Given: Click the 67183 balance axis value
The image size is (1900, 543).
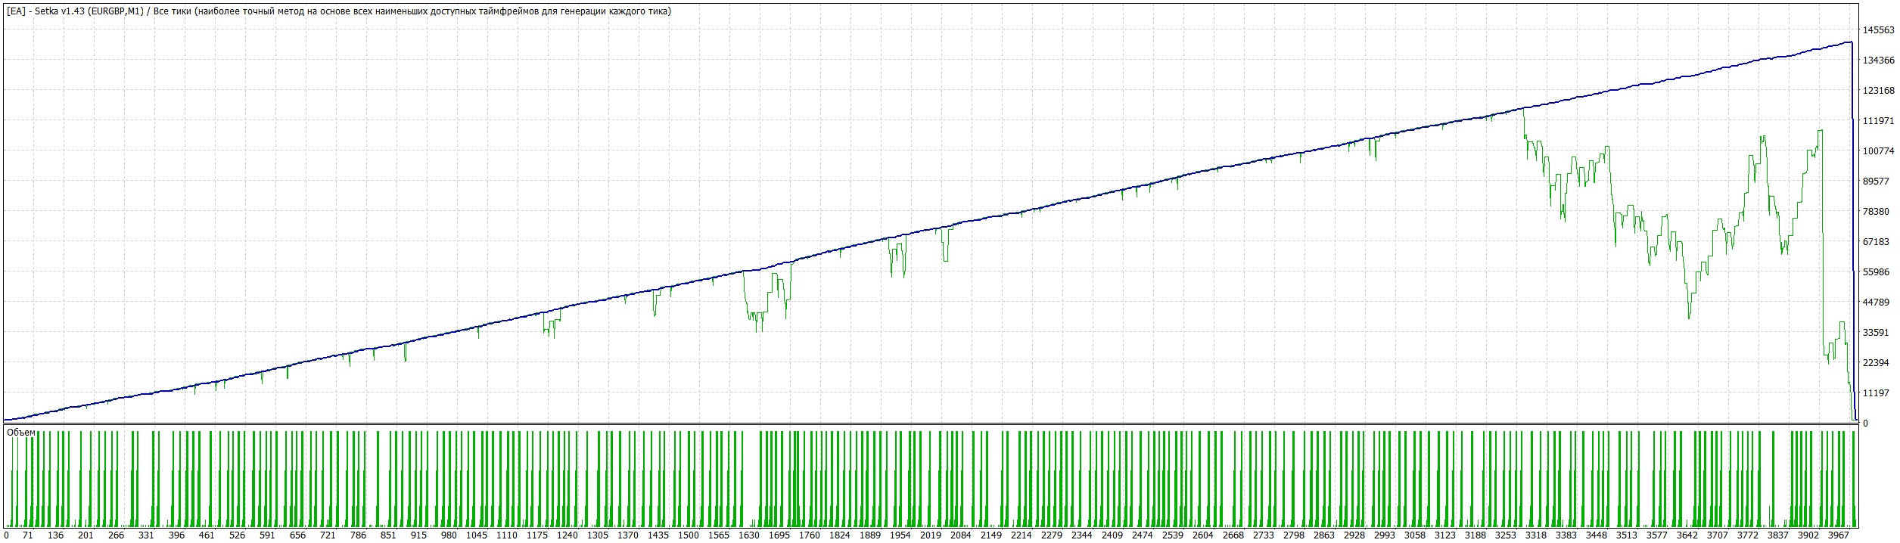Looking at the screenshot, I should 1876,242.
